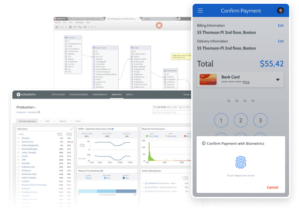Open the undo history dropdown arrow
Image resolution: width=299 pixels, height=212 pixels.
click(89, 27)
